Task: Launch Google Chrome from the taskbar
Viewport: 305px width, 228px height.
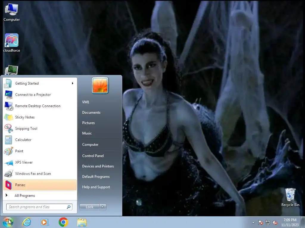Action: coord(63,222)
